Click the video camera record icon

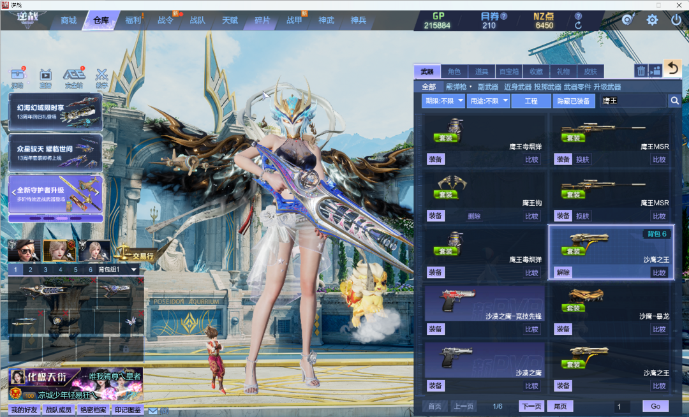coord(655,71)
